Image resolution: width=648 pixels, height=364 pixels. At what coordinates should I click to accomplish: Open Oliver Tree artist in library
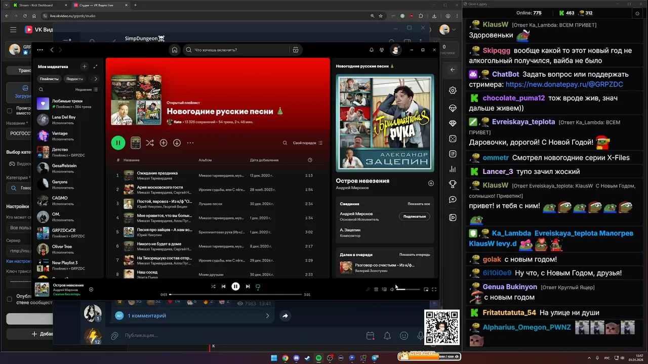69,249
